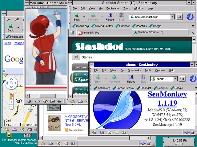Image resolution: width=197 pixels, height=147 pixels.
Task: Click the SeaMonkey throbber in About window
Action: point(193,79)
